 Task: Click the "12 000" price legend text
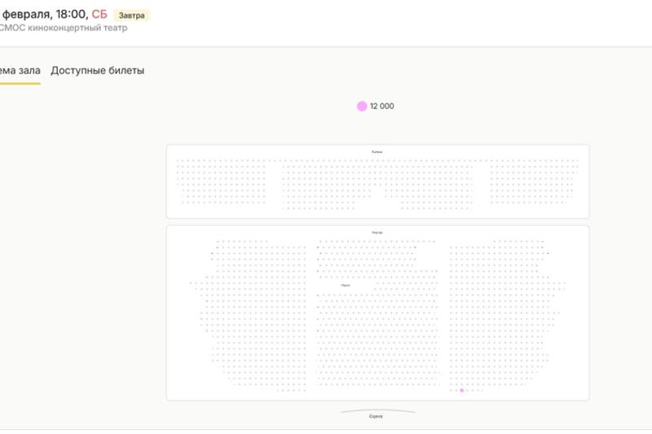(x=381, y=106)
